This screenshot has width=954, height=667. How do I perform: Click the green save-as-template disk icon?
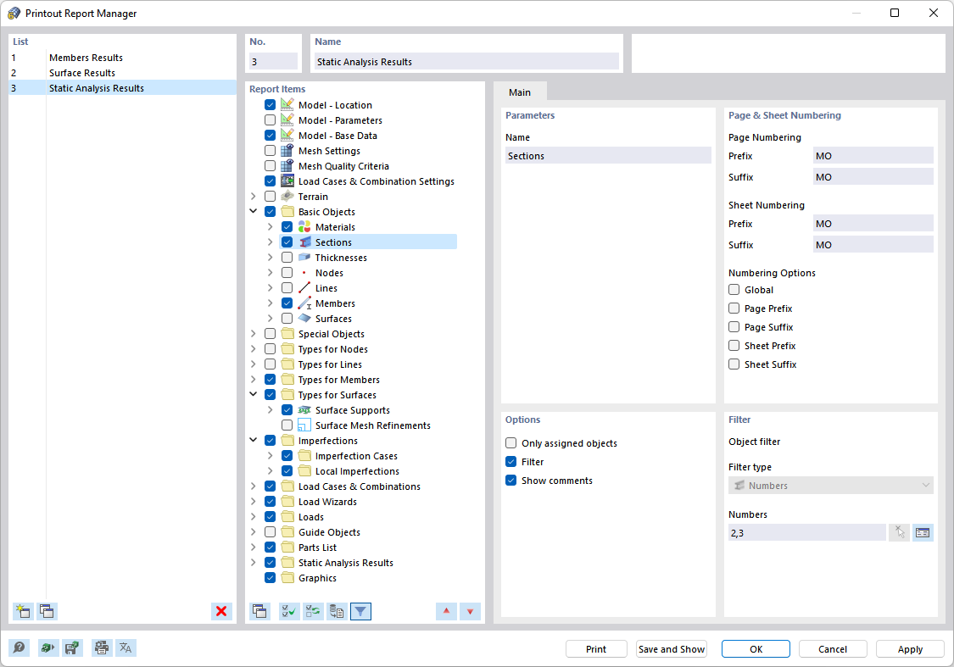pyautogui.click(x=72, y=648)
